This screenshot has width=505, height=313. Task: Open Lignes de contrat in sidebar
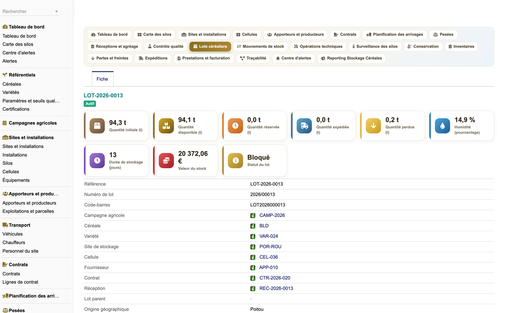20,282
